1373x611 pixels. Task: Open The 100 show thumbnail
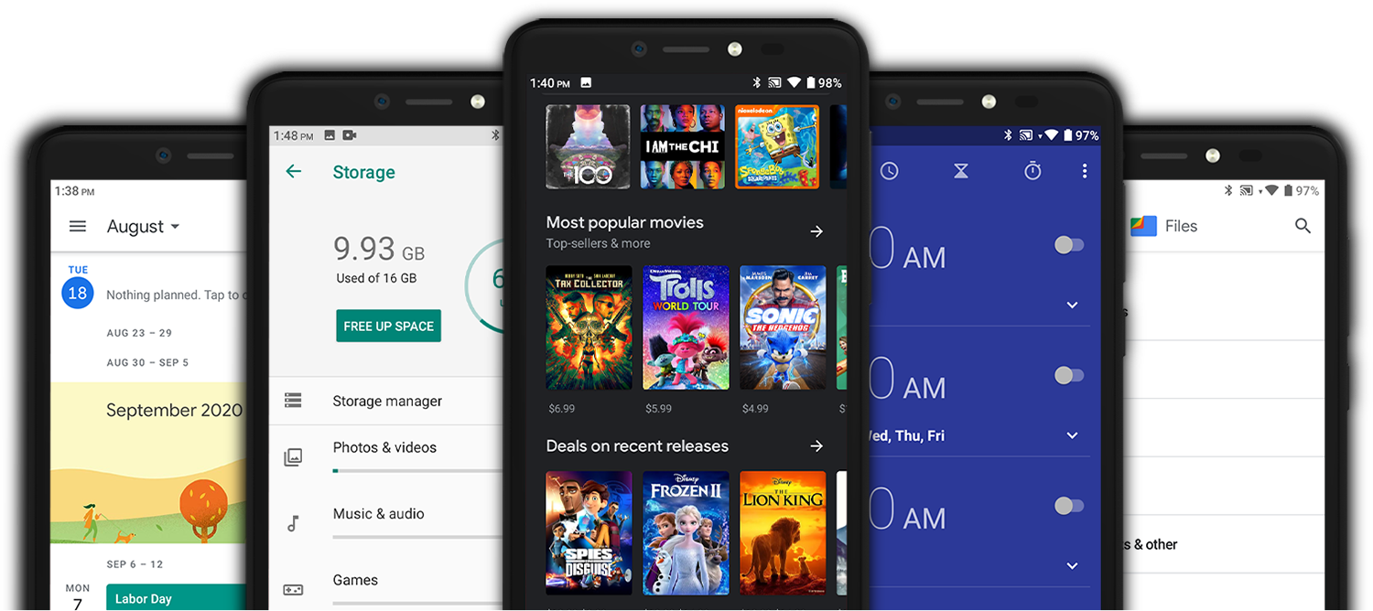588,146
